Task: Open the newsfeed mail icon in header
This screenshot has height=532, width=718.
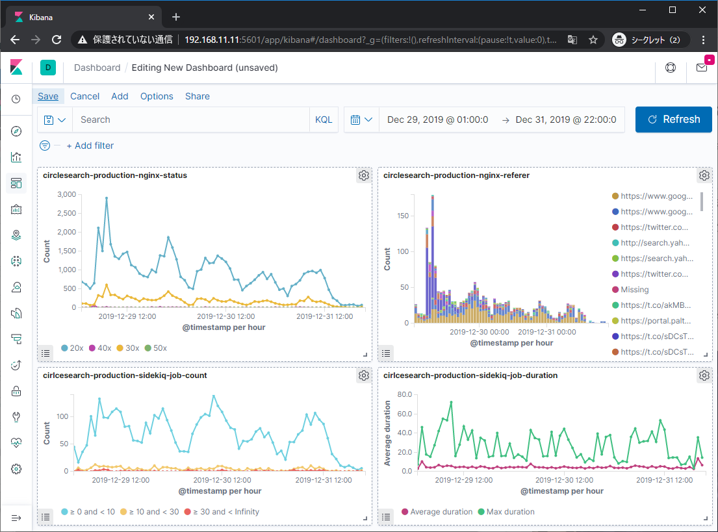Action: point(702,68)
